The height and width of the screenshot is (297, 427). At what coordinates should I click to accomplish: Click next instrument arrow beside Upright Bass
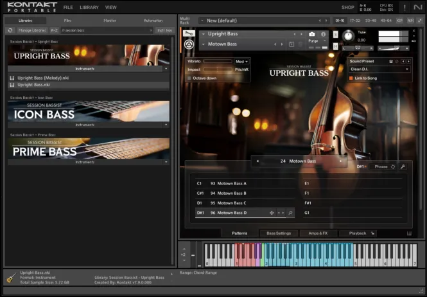(x=301, y=34)
